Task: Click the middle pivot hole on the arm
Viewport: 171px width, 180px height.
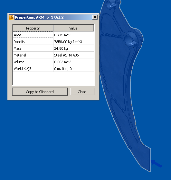Action: pyautogui.click(x=129, y=39)
